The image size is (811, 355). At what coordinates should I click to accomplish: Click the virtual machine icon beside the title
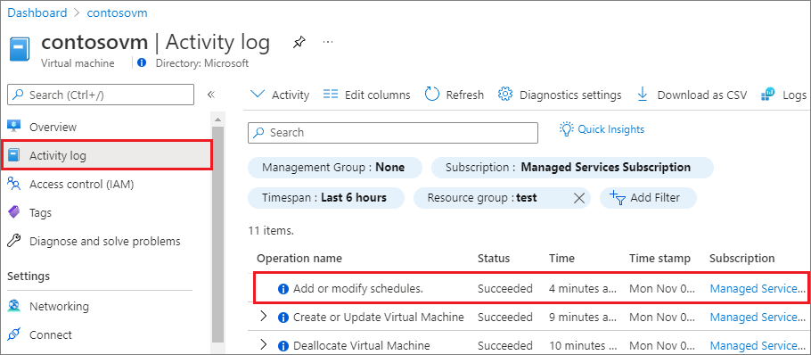click(19, 48)
